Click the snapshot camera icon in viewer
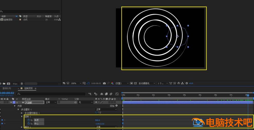 click(x=104, y=83)
